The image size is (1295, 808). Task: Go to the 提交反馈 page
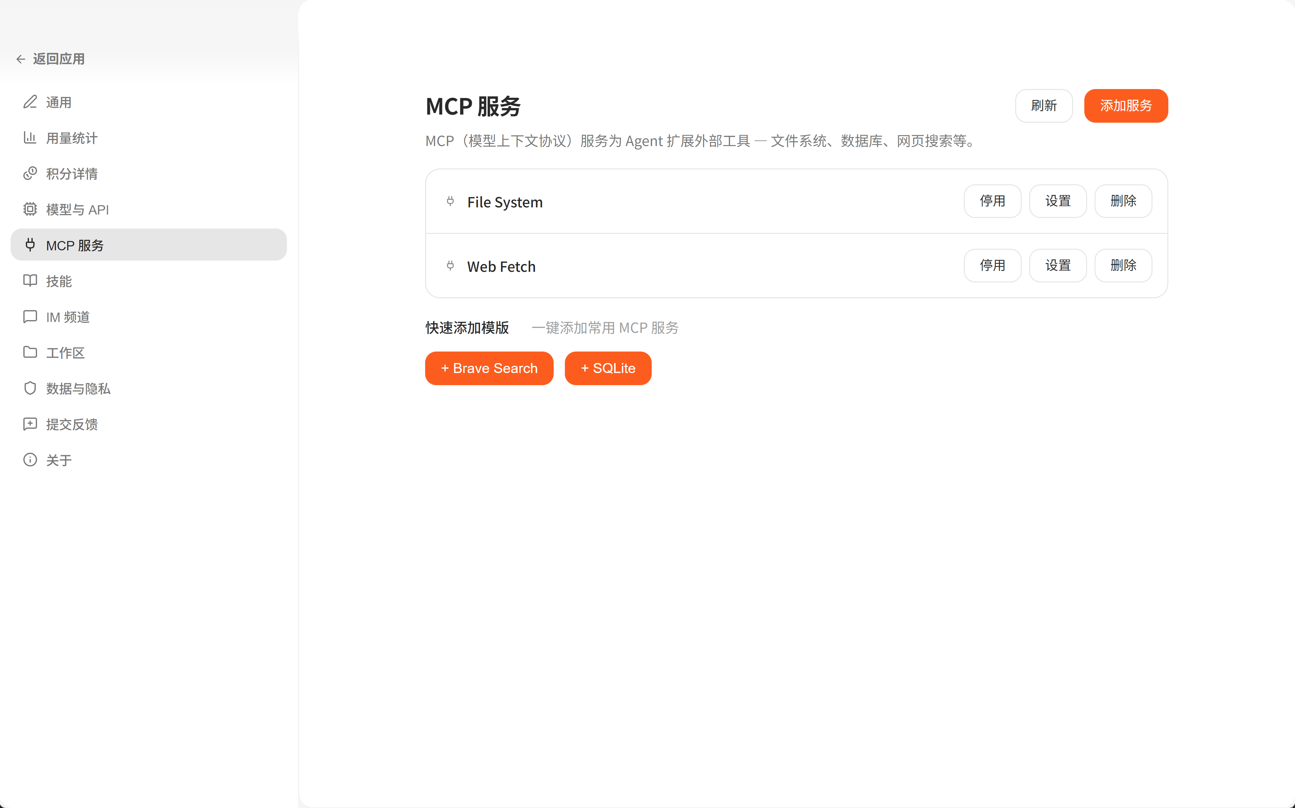(72, 424)
